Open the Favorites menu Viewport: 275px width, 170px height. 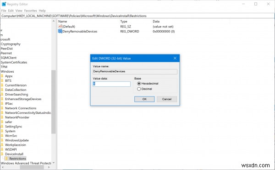[x=31, y=11]
